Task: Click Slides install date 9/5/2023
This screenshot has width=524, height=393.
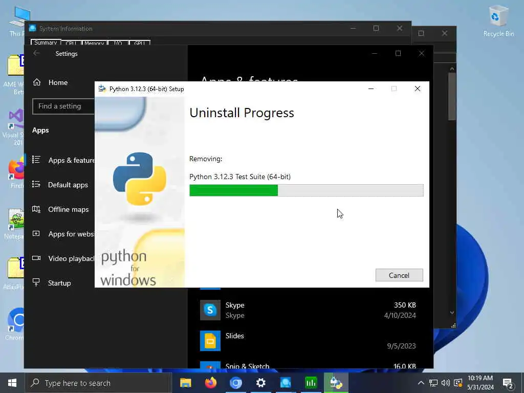Action: tap(401, 346)
